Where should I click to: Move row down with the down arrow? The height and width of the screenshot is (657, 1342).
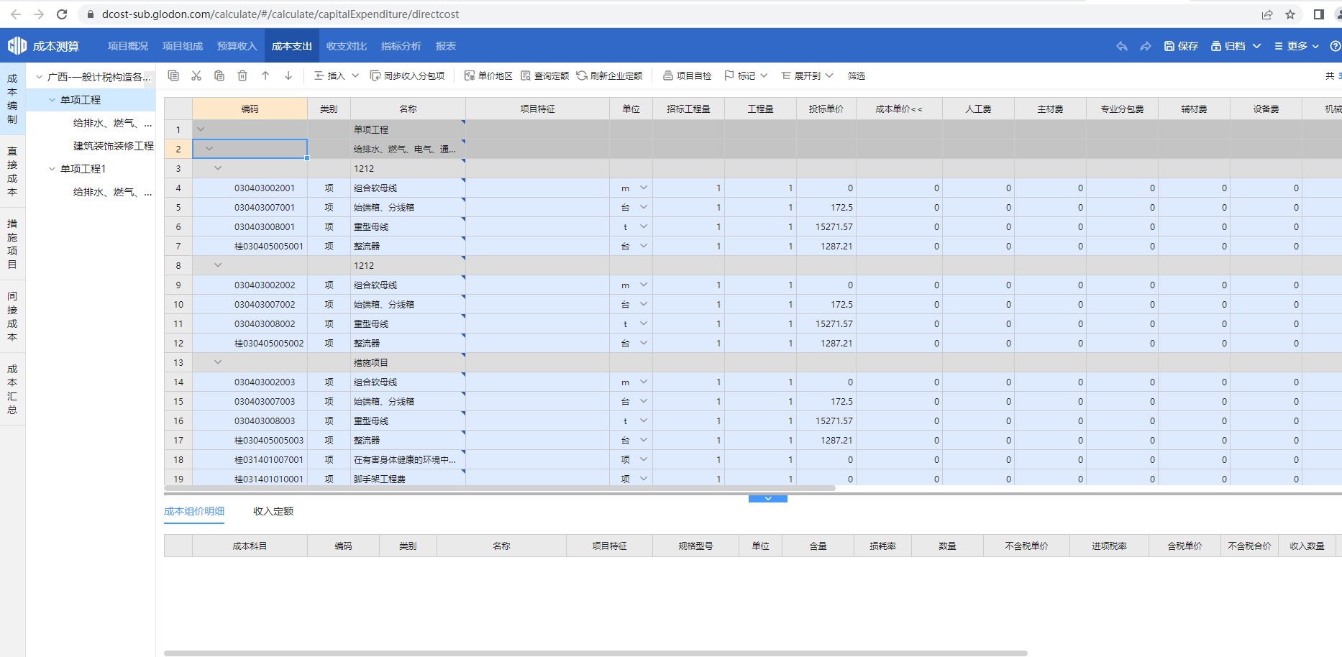click(x=288, y=75)
